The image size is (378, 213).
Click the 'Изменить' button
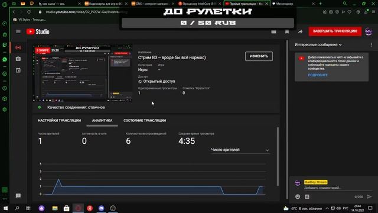[x=259, y=56]
